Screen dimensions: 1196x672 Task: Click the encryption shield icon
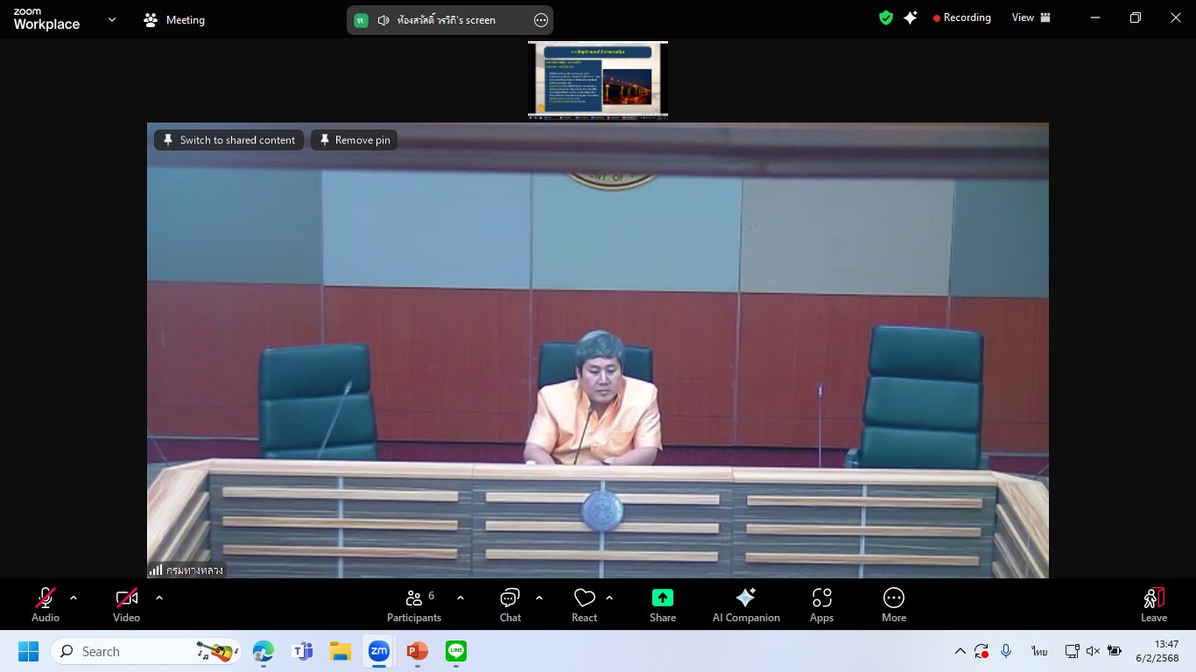(886, 17)
